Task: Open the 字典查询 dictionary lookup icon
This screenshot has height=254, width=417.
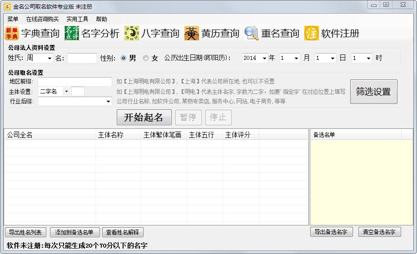Action: (12, 34)
